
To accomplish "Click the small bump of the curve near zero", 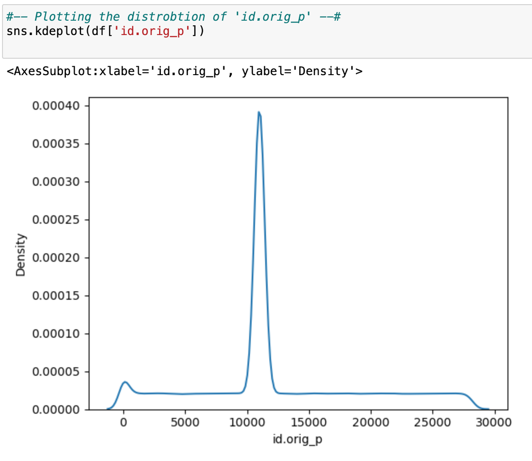I will [124, 382].
